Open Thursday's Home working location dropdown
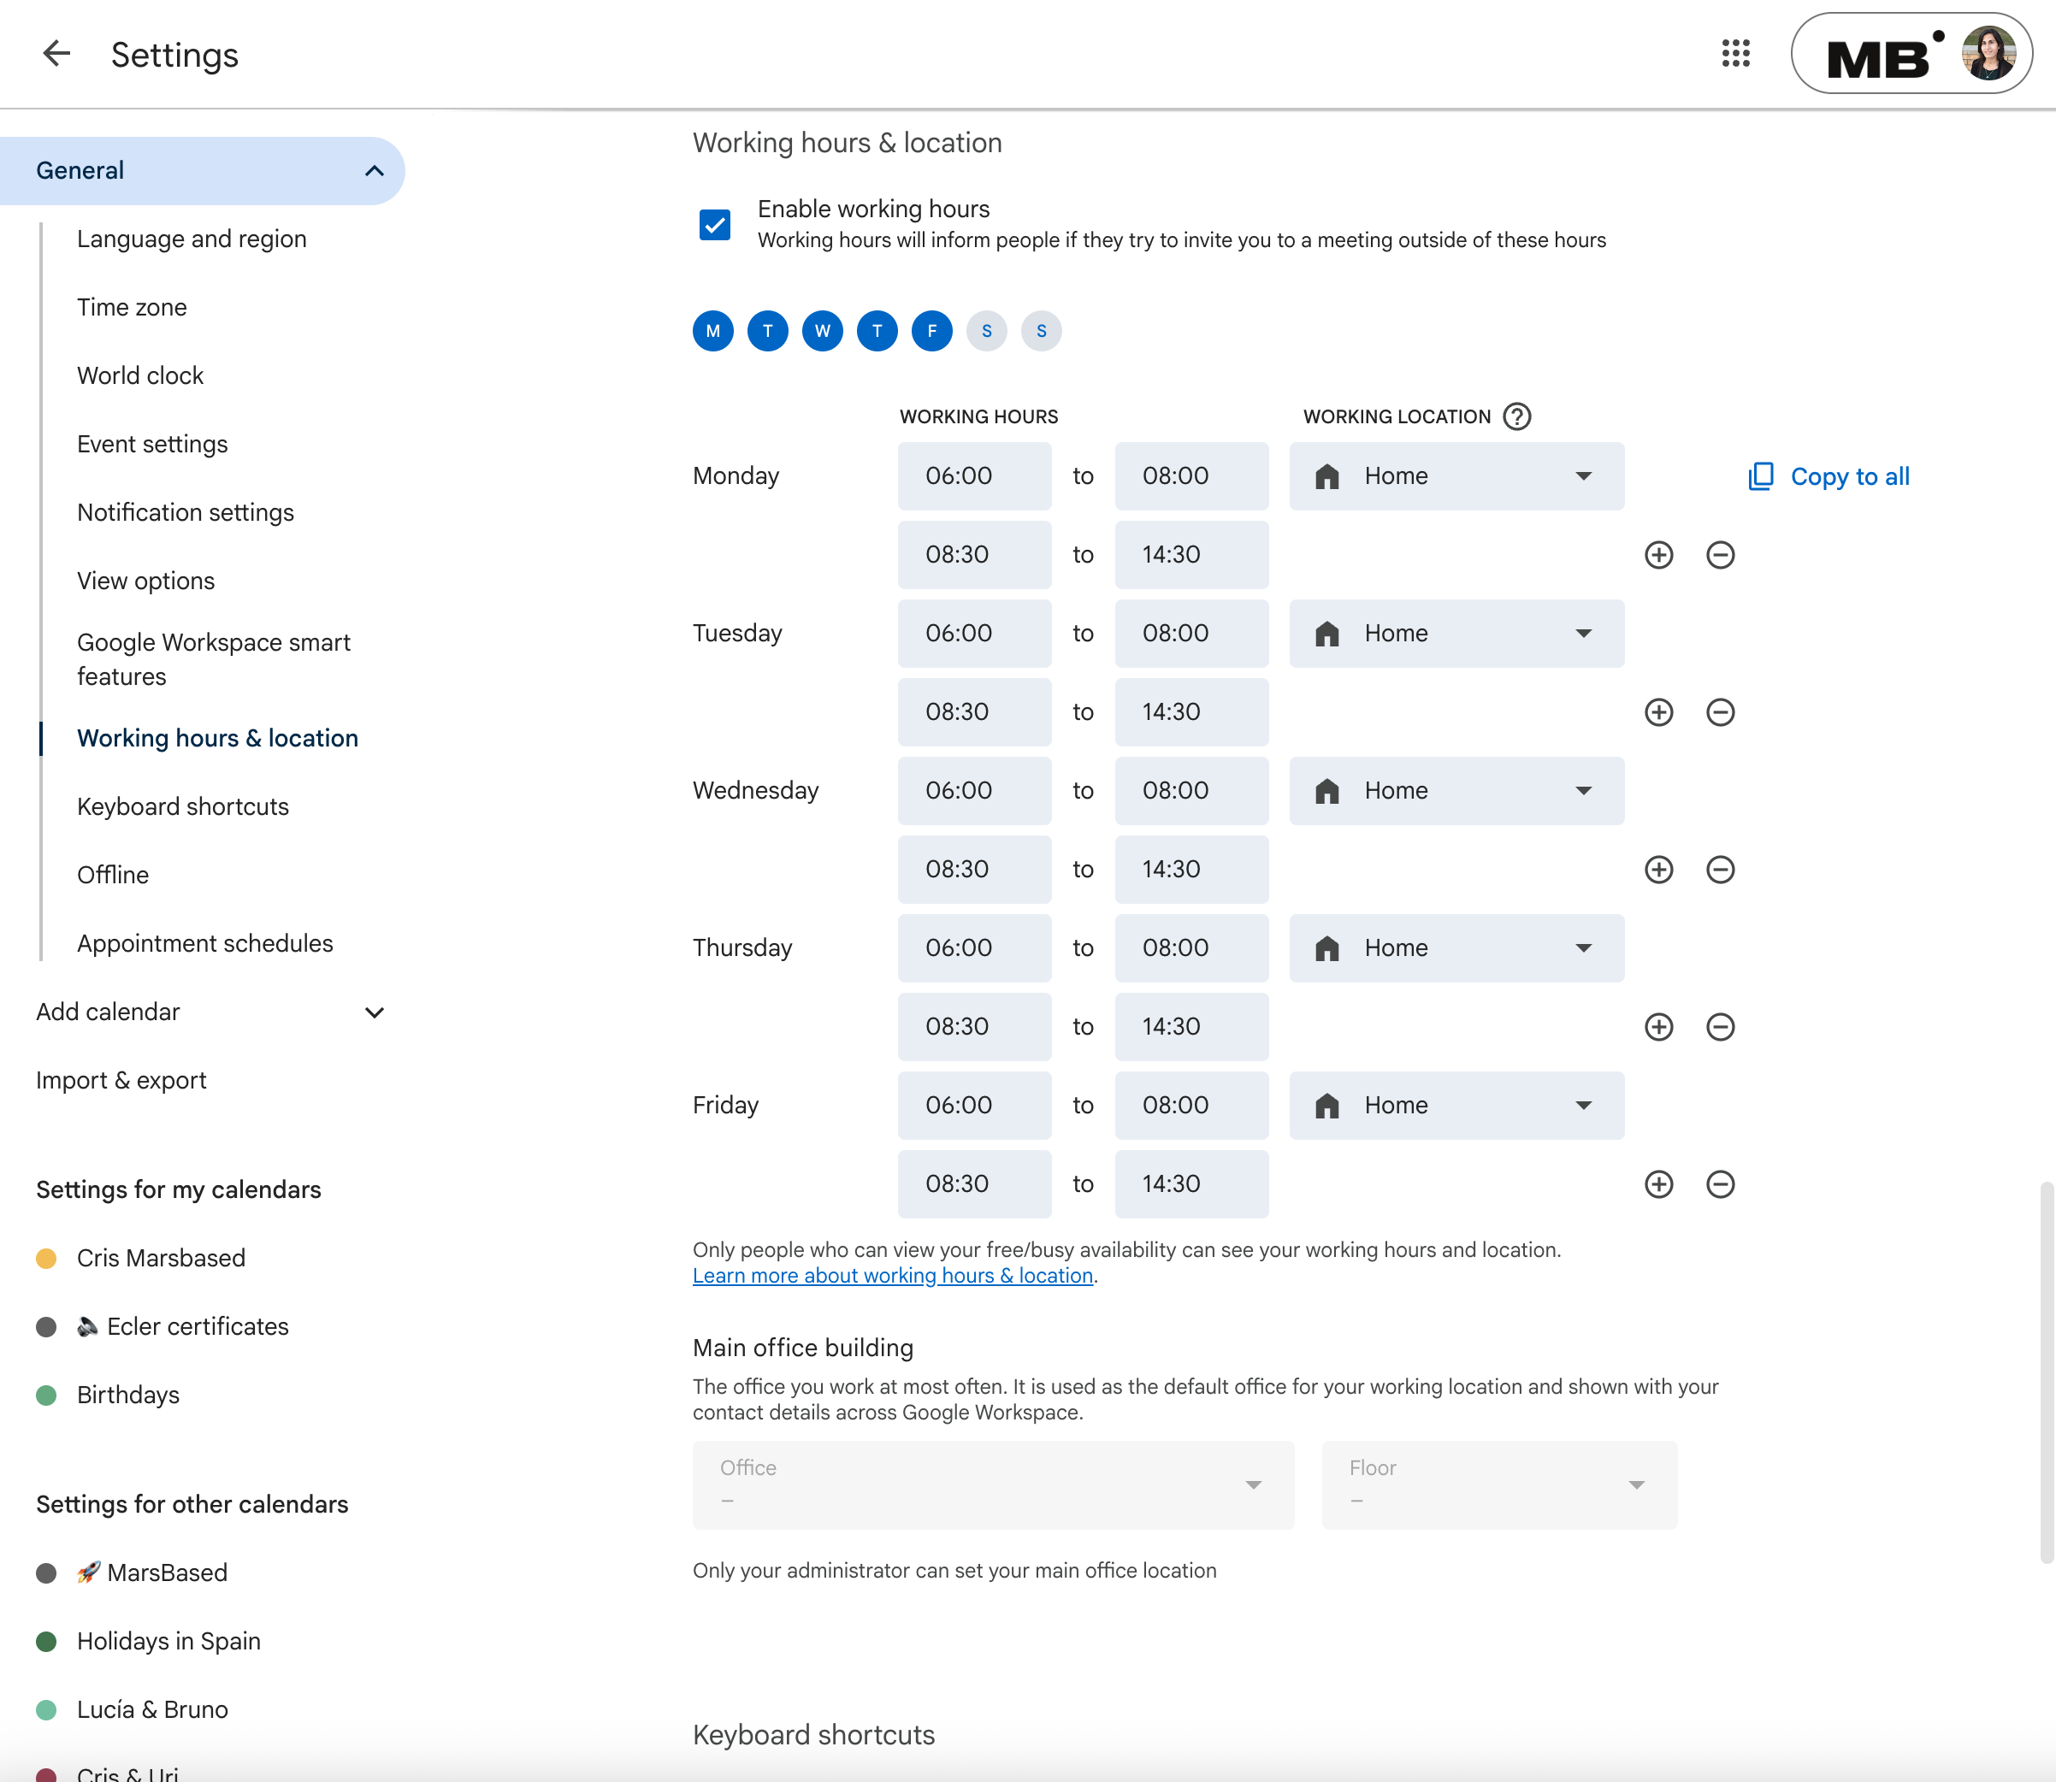Viewport: 2056px width, 1782px height. 1456,947
